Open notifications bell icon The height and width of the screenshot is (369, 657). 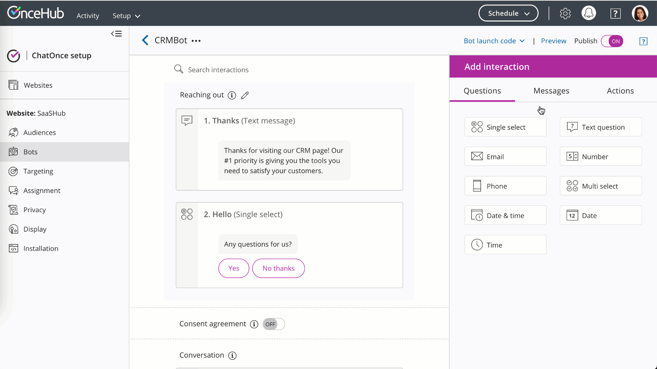(589, 13)
